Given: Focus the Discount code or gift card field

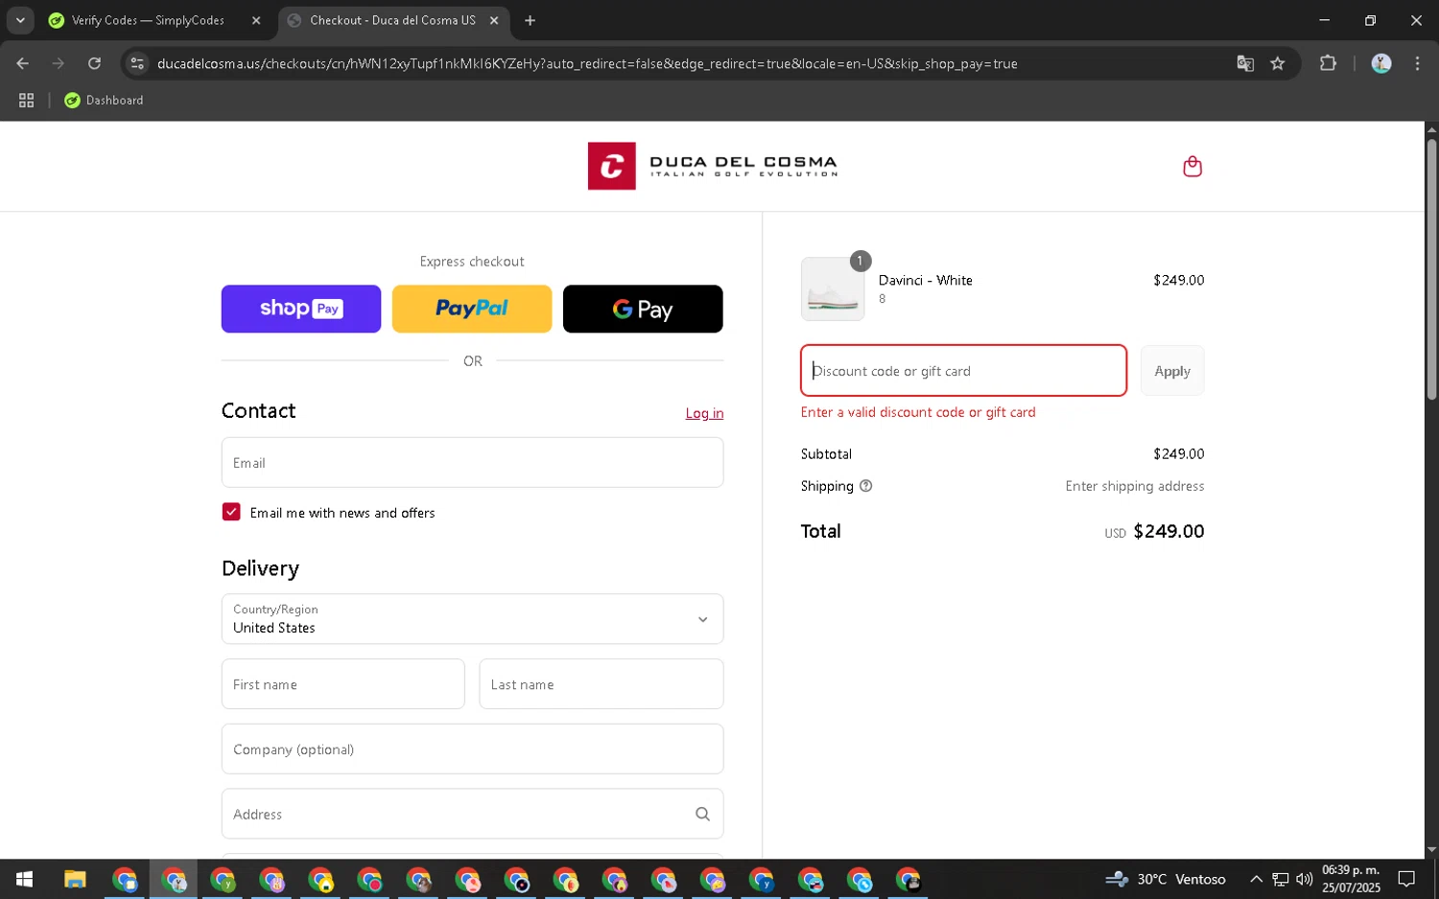Looking at the screenshot, I should (x=963, y=371).
